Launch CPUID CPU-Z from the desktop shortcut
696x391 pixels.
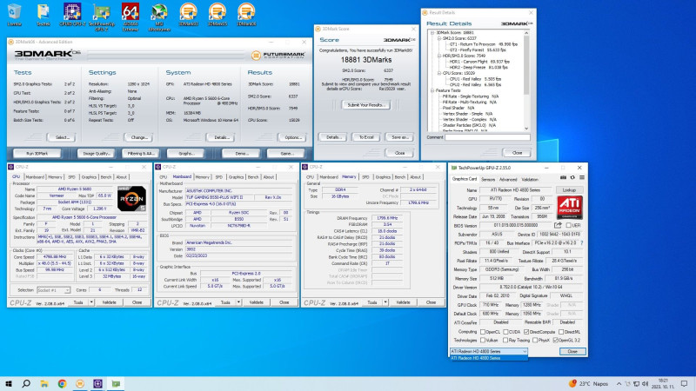click(x=72, y=15)
